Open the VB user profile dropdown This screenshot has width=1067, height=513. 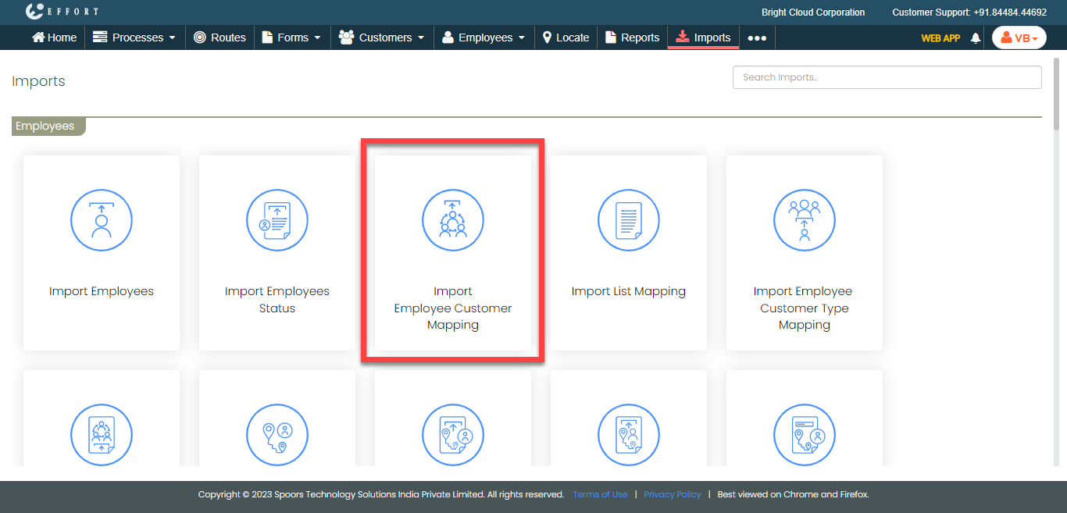coord(1019,37)
